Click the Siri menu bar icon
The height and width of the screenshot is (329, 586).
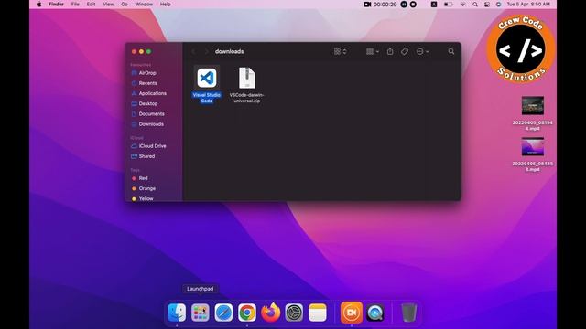(498, 4)
